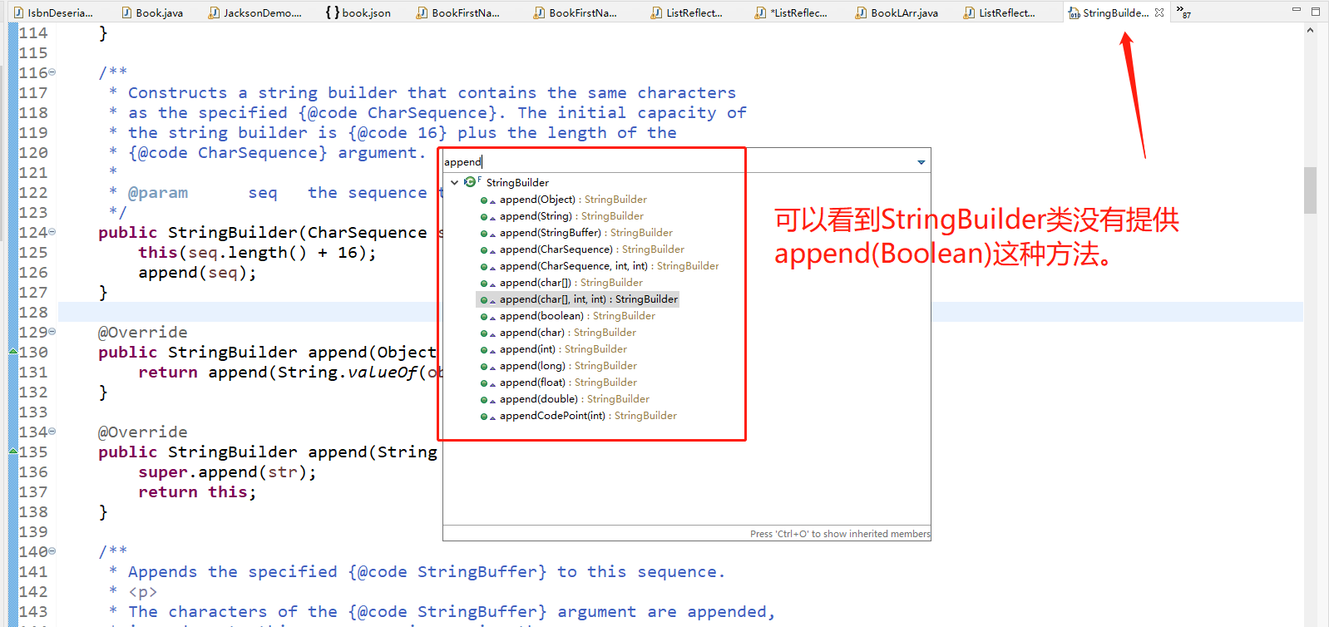This screenshot has width=1329, height=627.
Task: Select the appendCodePoint(int) entry
Action: point(588,416)
